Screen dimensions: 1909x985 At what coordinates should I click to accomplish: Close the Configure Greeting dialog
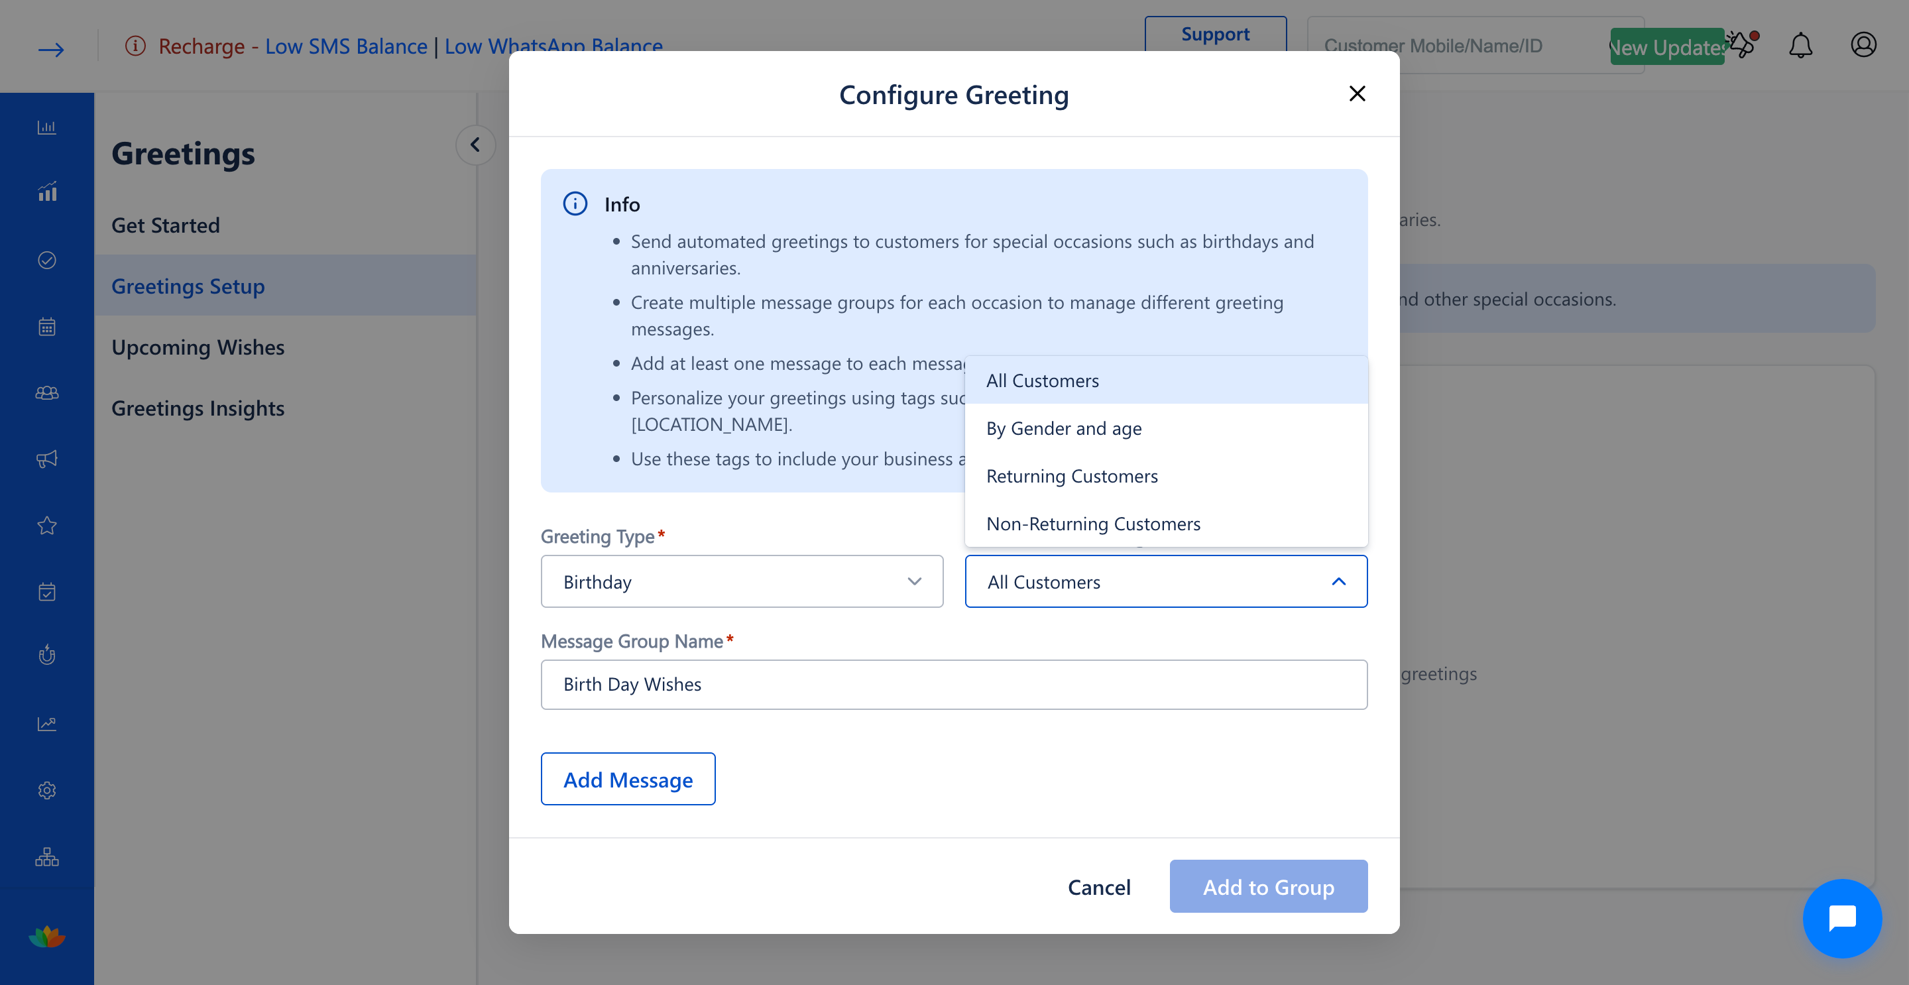[x=1357, y=93]
